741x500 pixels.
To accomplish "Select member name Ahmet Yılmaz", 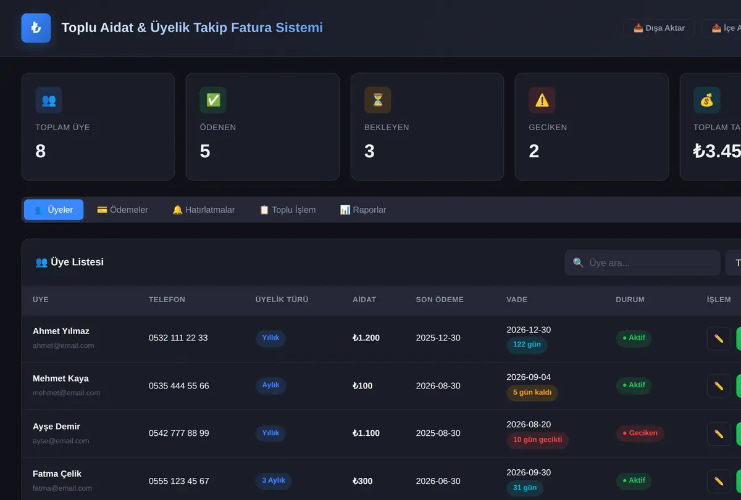I will click(x=61, y=331).
